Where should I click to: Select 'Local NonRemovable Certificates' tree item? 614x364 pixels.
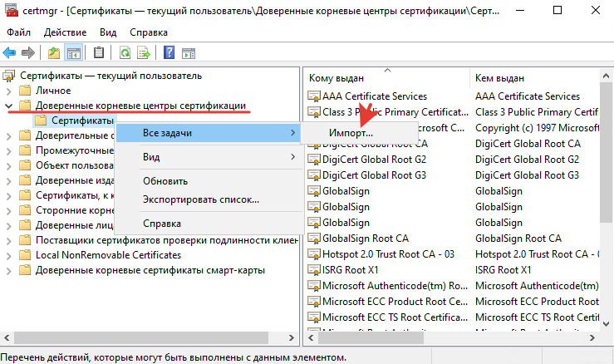109,255
